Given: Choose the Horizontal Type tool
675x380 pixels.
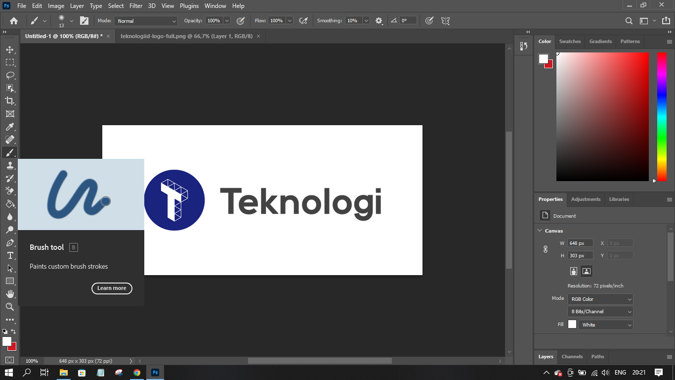Looking at the screenshot, I should tap(9, 255).
